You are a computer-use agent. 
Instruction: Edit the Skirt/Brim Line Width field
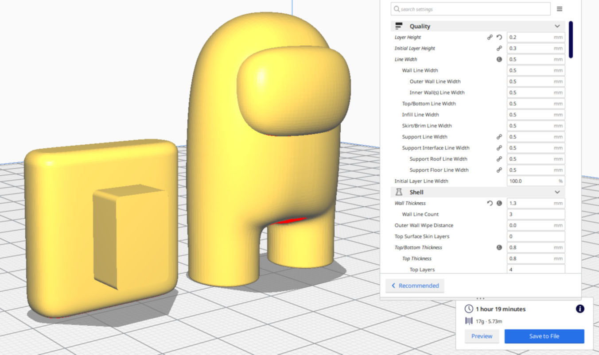pos(536,126)
